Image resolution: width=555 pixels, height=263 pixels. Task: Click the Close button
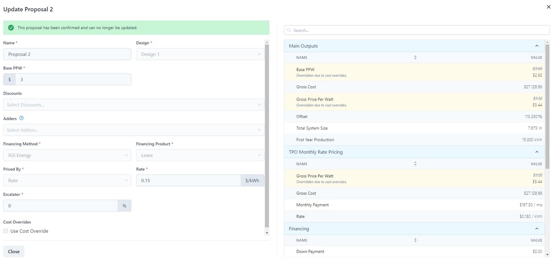point(14,251)
